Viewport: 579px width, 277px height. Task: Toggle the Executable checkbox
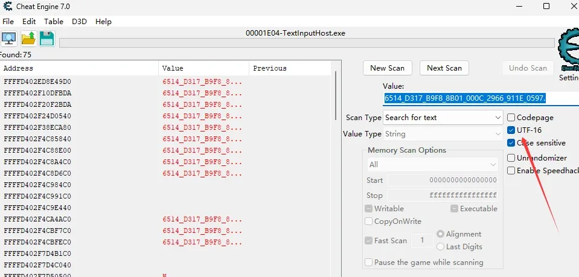click(454, 209)
